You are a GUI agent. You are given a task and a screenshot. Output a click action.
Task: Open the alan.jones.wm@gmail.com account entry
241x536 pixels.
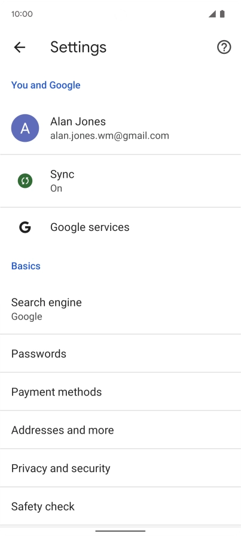[120, 128]
